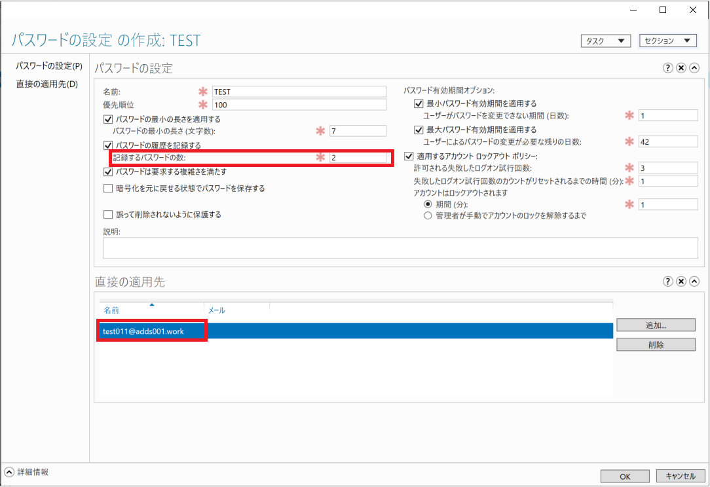
Task: Go to パスワードの設定(P) section
Action: coord(49,66)
